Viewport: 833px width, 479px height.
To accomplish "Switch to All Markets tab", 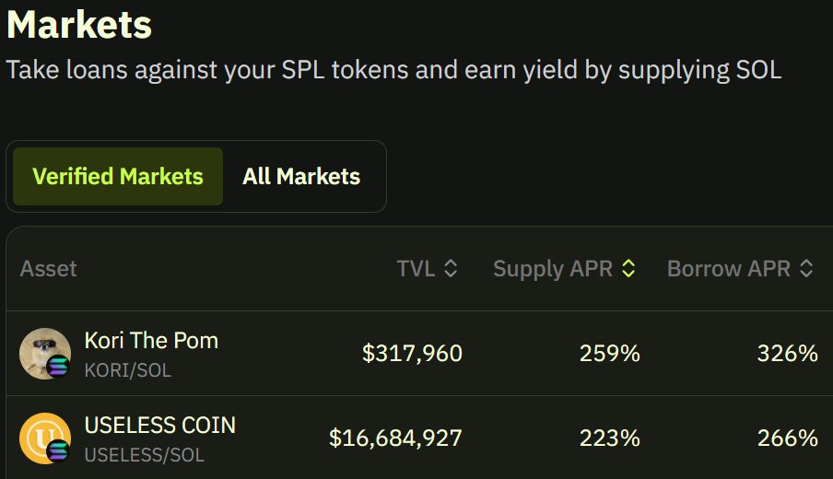I will (x=301, y=176).
